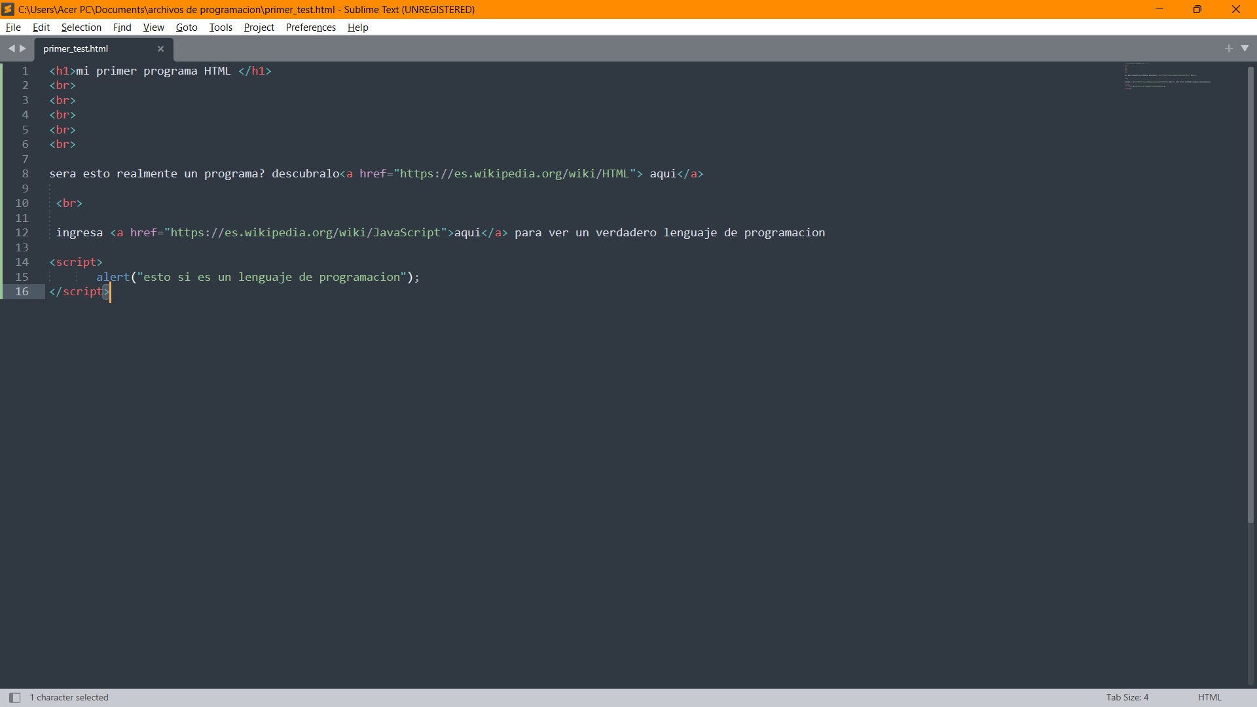The width and height of the screenshot is (1257, 707).
Task: Click line number 16 in the gutter
Action: 22,292
